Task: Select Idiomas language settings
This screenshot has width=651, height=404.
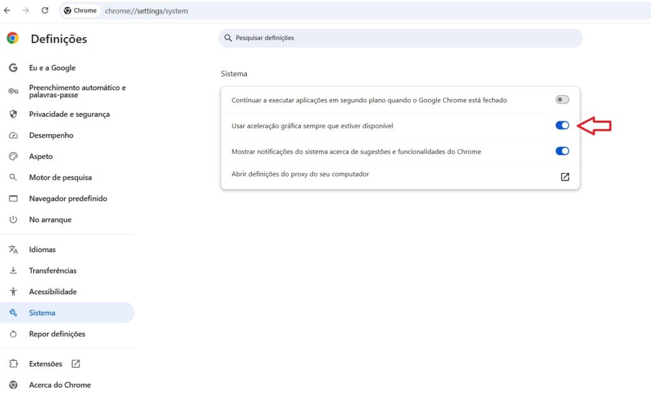Action: click(42, 249)
